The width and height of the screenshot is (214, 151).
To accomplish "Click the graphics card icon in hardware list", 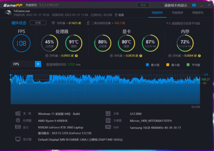I will coord(18,127).
